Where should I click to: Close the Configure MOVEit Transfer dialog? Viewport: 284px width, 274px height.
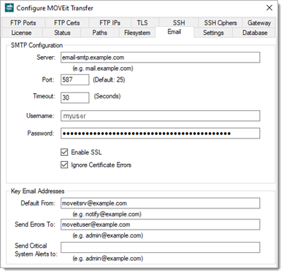269,8
